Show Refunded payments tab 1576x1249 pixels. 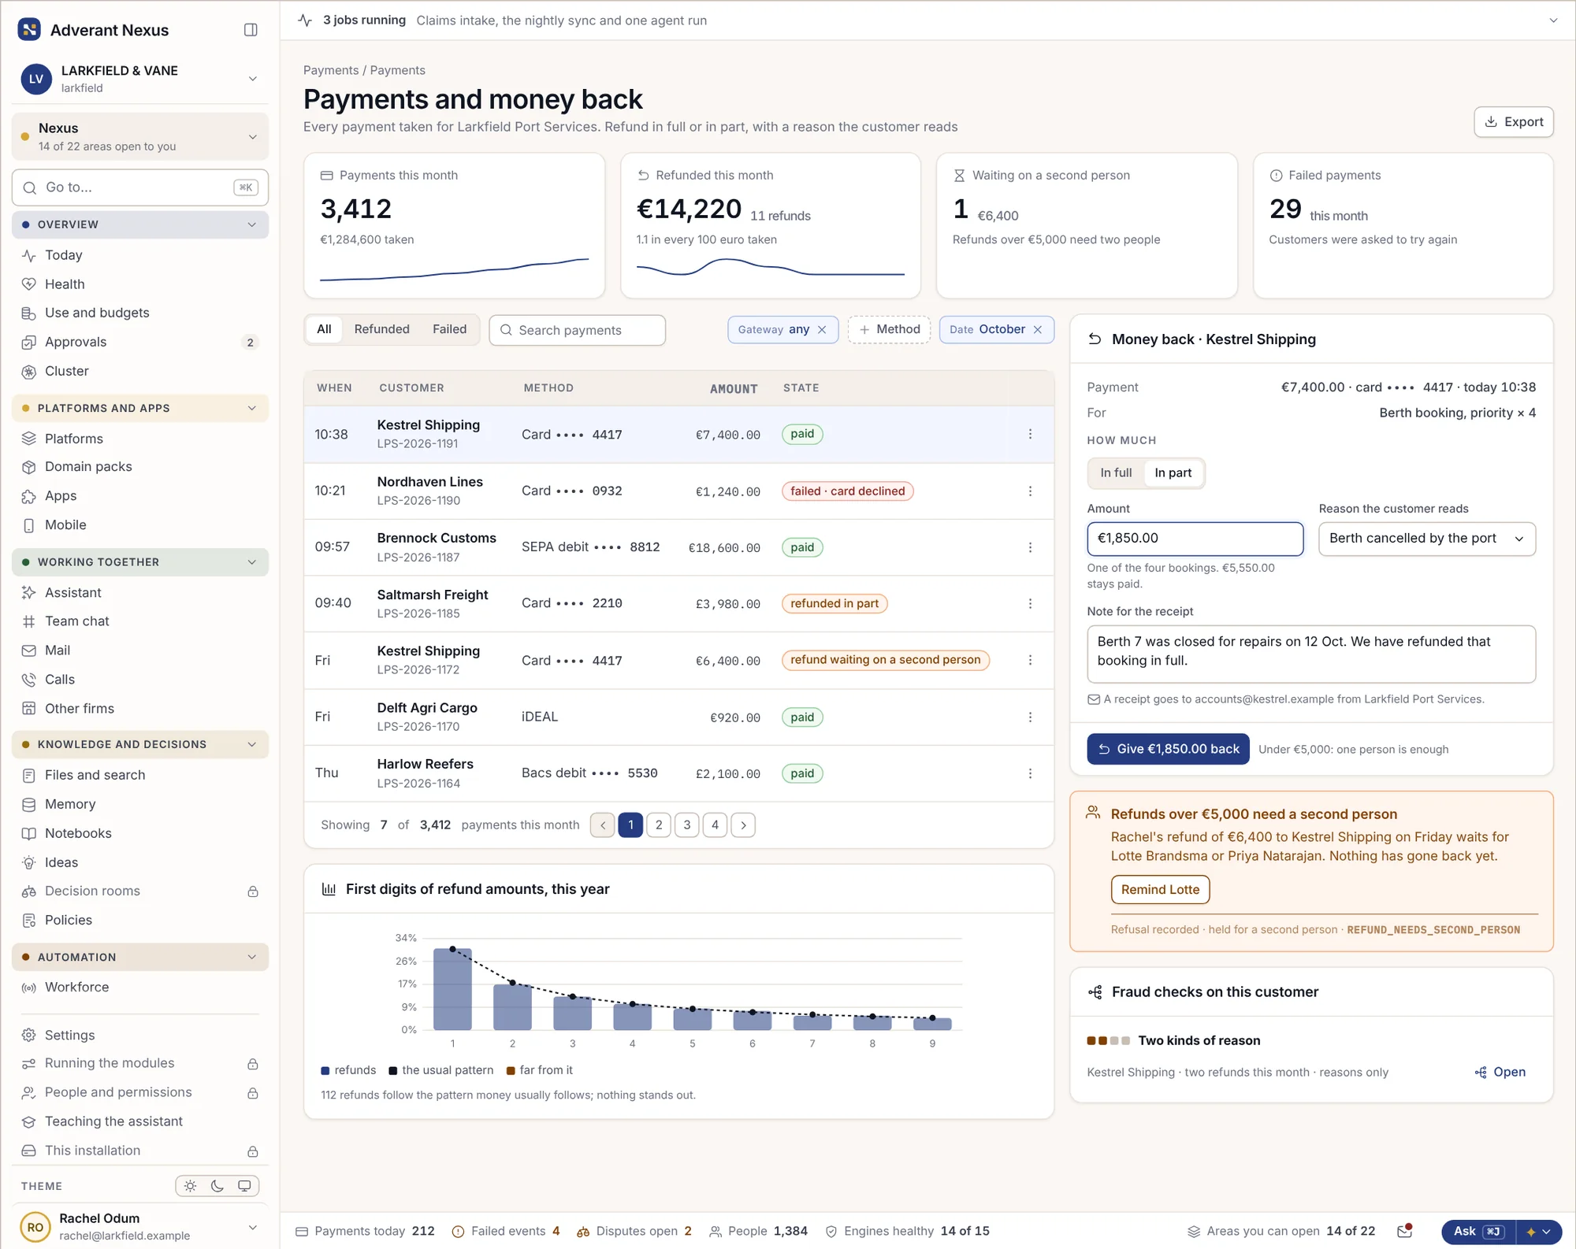click(x=381, y=330)
